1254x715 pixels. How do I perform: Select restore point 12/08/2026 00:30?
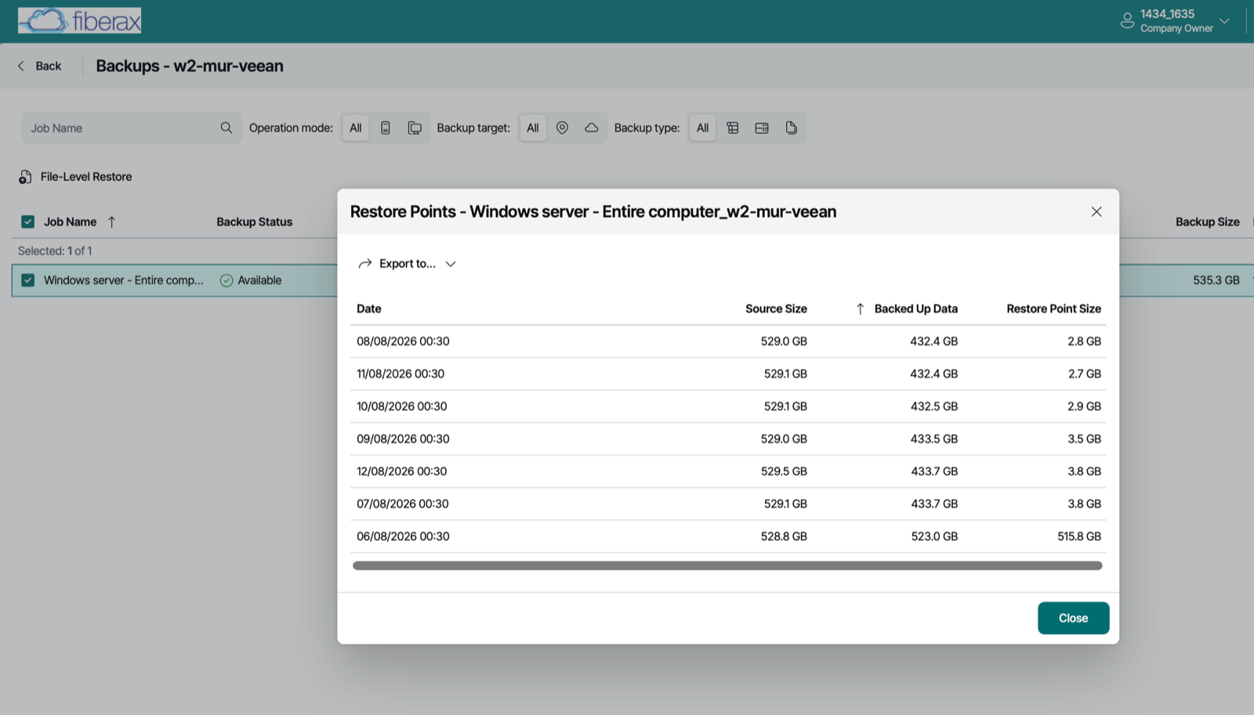point(728,471)
